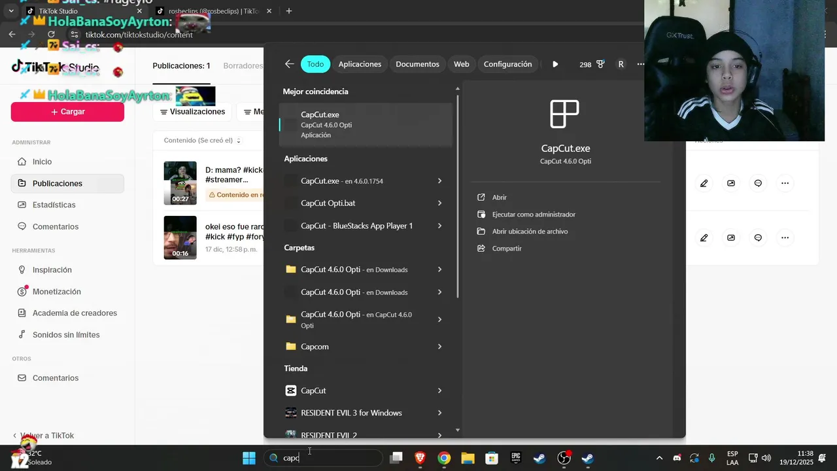The width and height of the screenshot is (837, 471).
Task: Expand the first CapCut 4.6.0 Opti Downloads folder
Action: coord(439,269)
